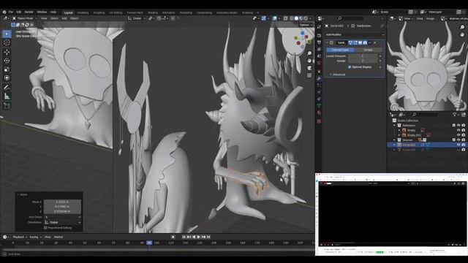Select the Measure tool
The width and height of the screenshot is (468, 263).
7,96
